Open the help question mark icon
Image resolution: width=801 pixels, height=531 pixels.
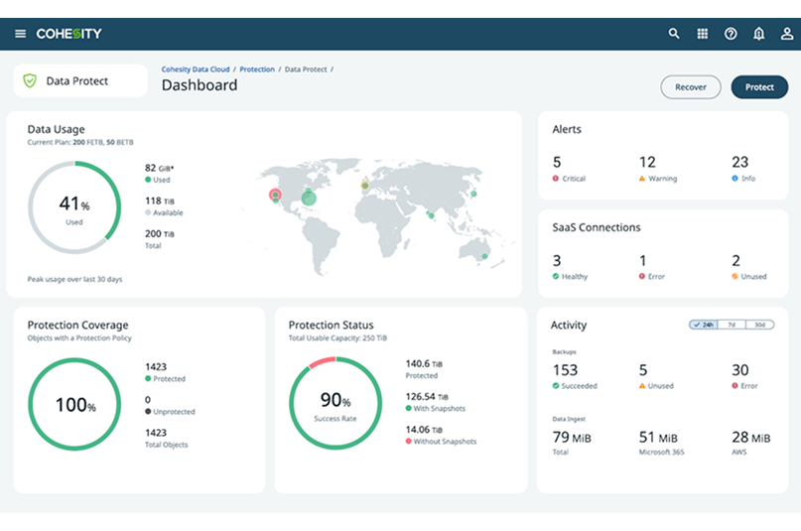731,34
